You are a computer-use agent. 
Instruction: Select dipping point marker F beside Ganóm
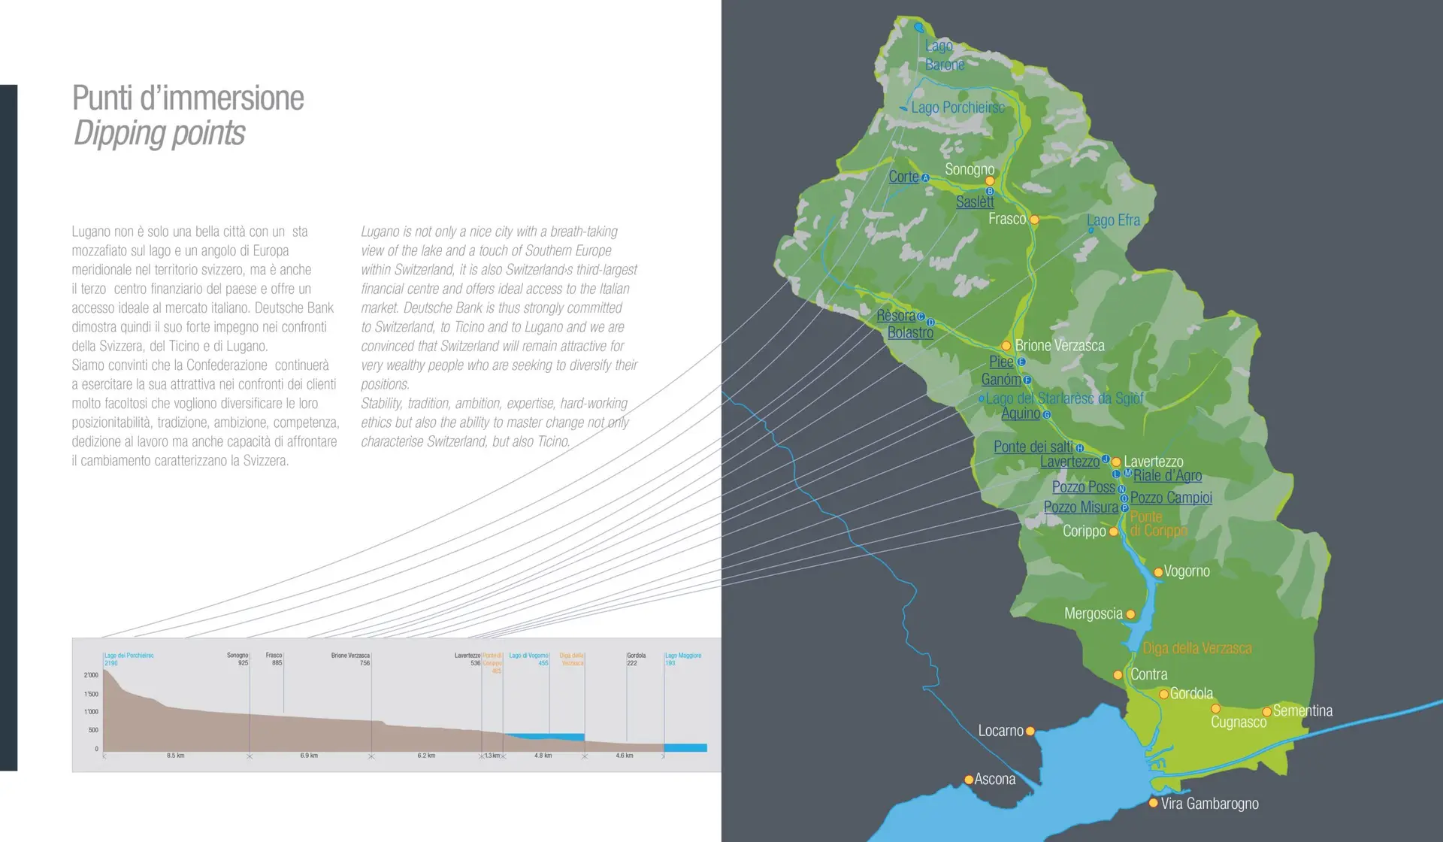click(1027, 380)
